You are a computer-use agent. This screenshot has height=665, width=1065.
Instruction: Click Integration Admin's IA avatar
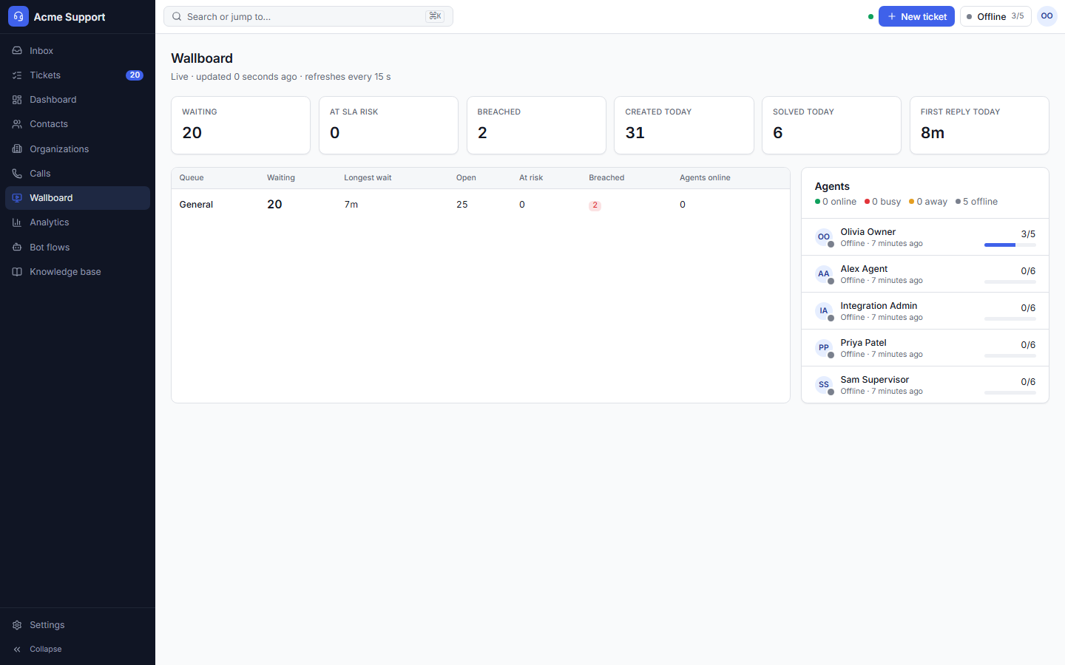point(824,311)
